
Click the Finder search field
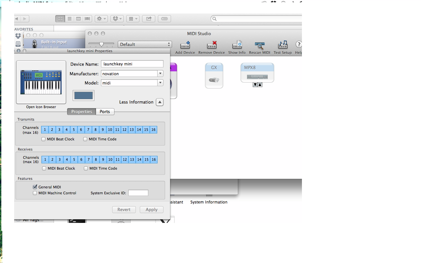coord(256,19)
